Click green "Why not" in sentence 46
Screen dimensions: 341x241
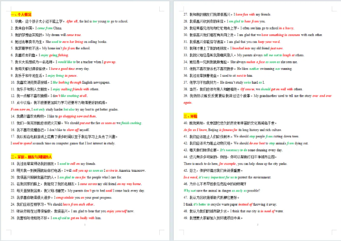190,191
